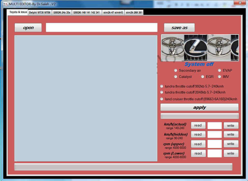This screenshot has height=181, width=248.
Task: Close the MULTI EDITOR window
Action: [x=240, y=3]
